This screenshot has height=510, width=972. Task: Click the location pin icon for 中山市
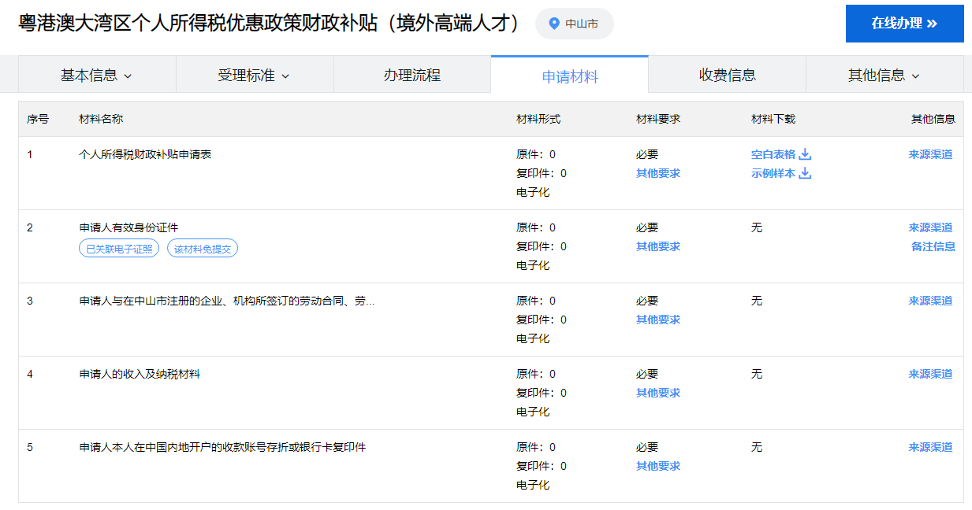click(x=553, y=24)
